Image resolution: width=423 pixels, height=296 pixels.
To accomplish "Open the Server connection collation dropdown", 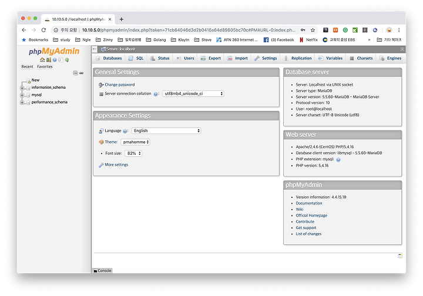I will [193, 93].
